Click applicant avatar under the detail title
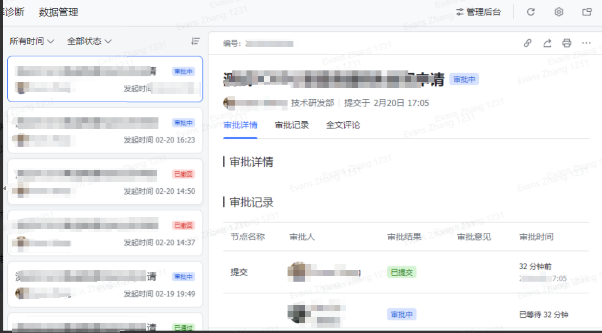 point(229,103)
